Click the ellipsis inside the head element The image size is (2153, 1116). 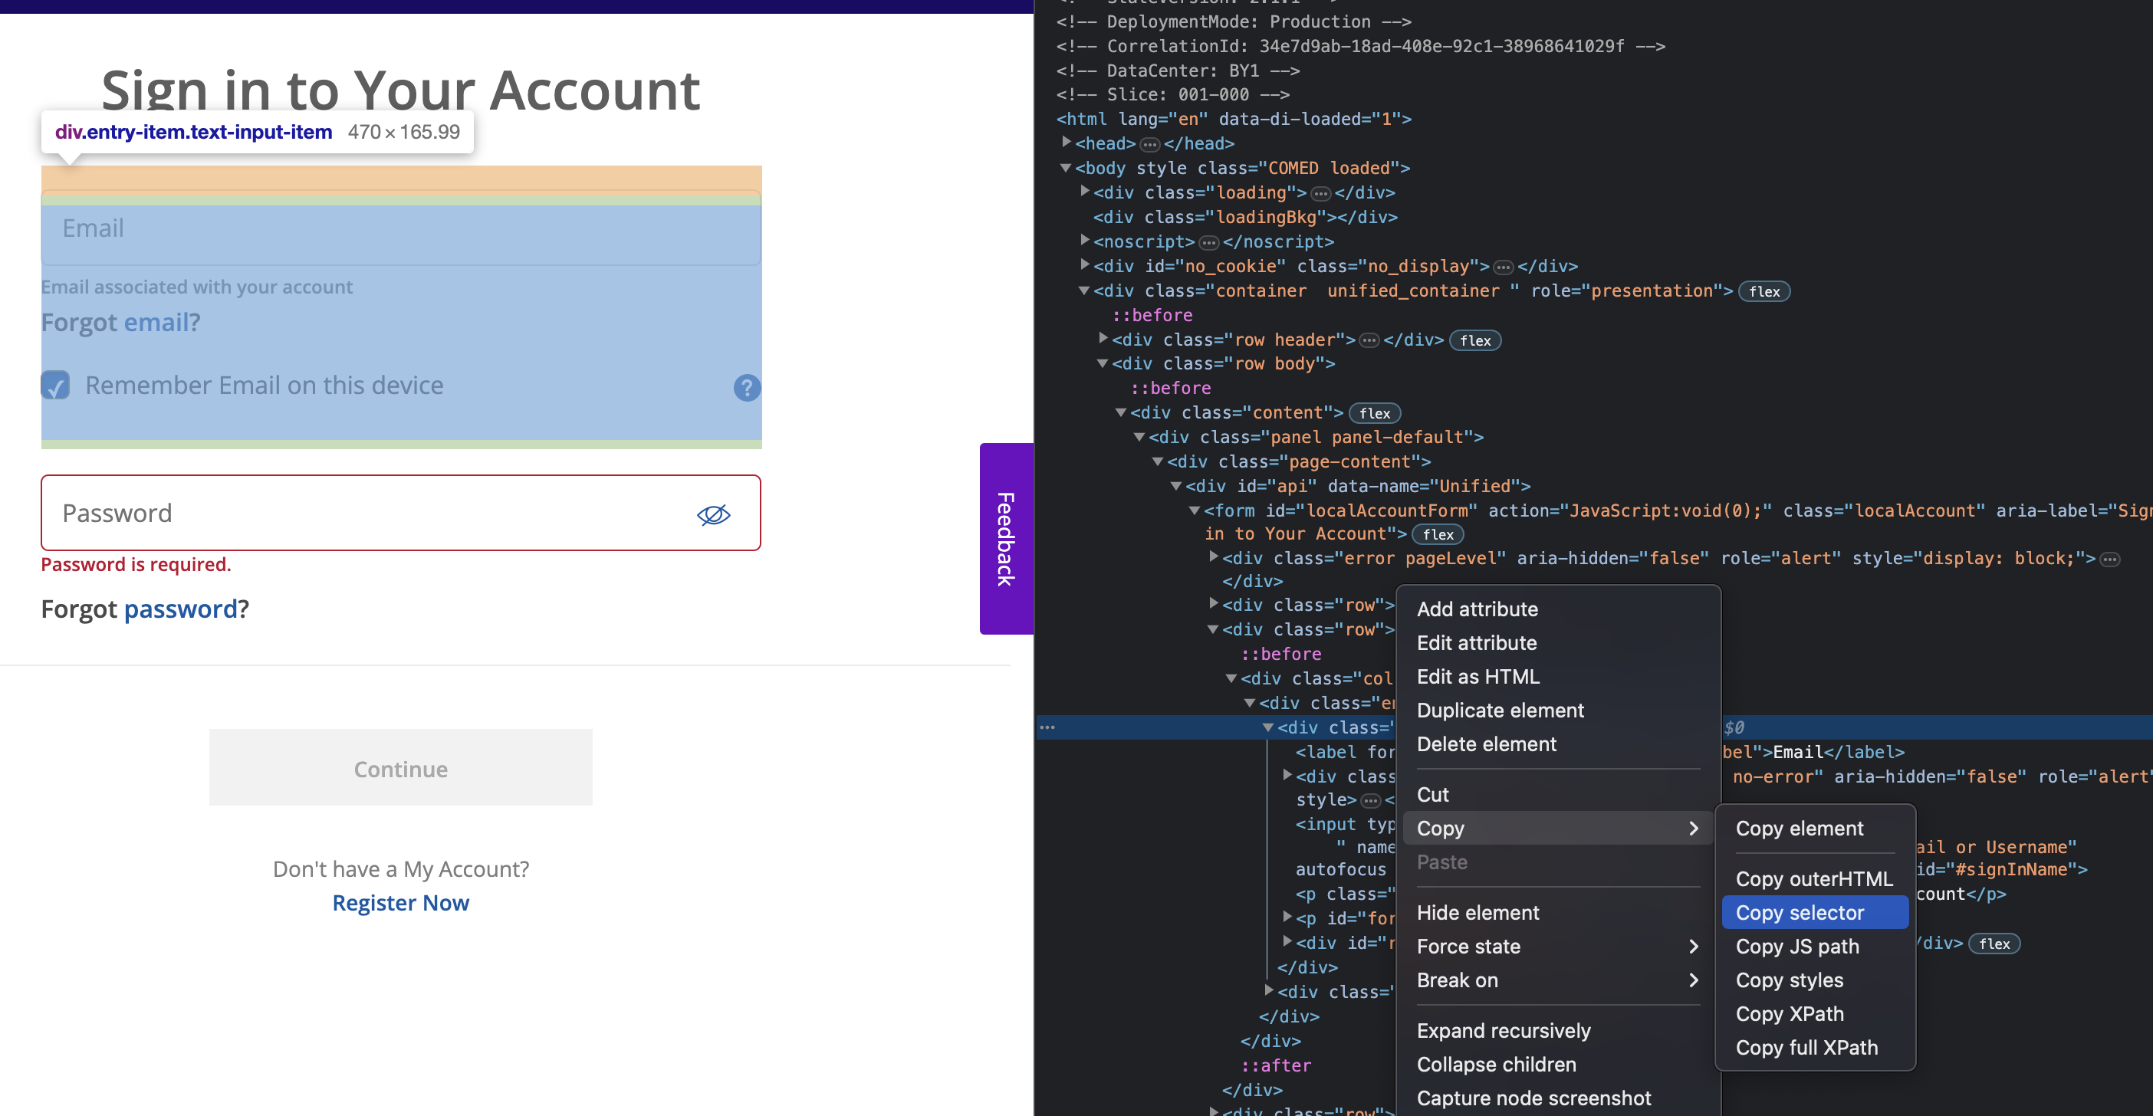pos(1149,143)
